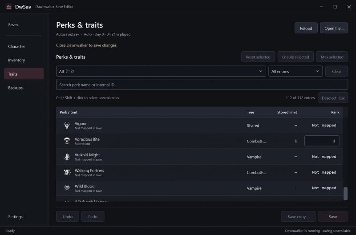Click the Ready status bar text
The width and height of the screenshot is (356, 235).
[10, 231]
